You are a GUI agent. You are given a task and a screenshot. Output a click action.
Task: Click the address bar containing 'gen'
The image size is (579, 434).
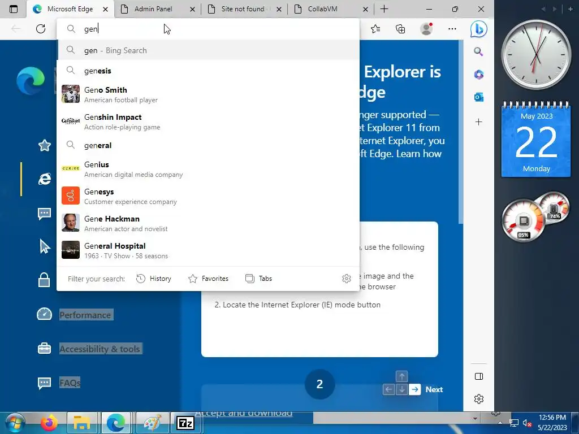[209, 29]
